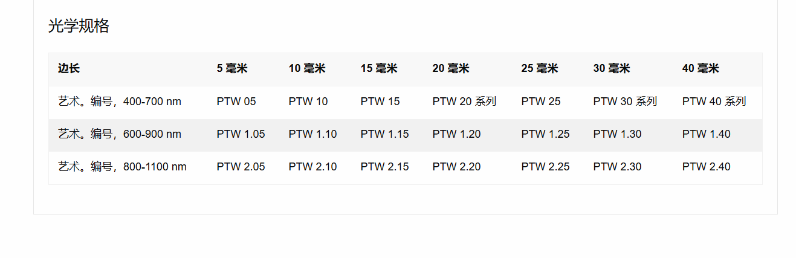
Task: Click the PTW 2.05 cell
Action: click(241, 167)
